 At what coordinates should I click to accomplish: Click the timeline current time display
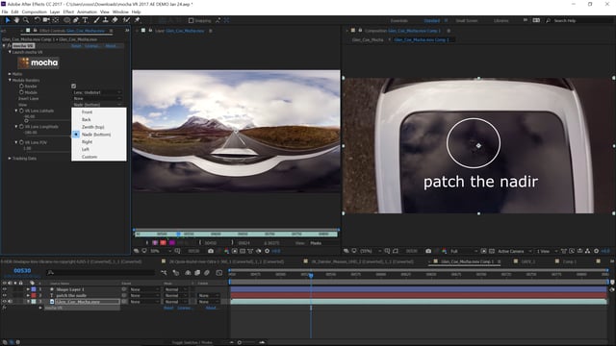(x=22, y=271)
